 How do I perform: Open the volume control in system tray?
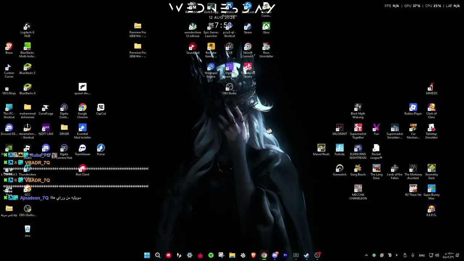pyautogui.click(x=437, y=255)
